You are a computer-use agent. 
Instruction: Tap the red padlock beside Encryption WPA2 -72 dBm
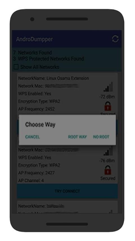[108, 106]
